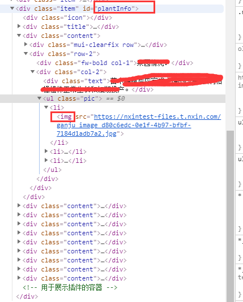Open the nxintest-files image URL link
This screenshot has width=243, height=302.
(x=139, y=125)
